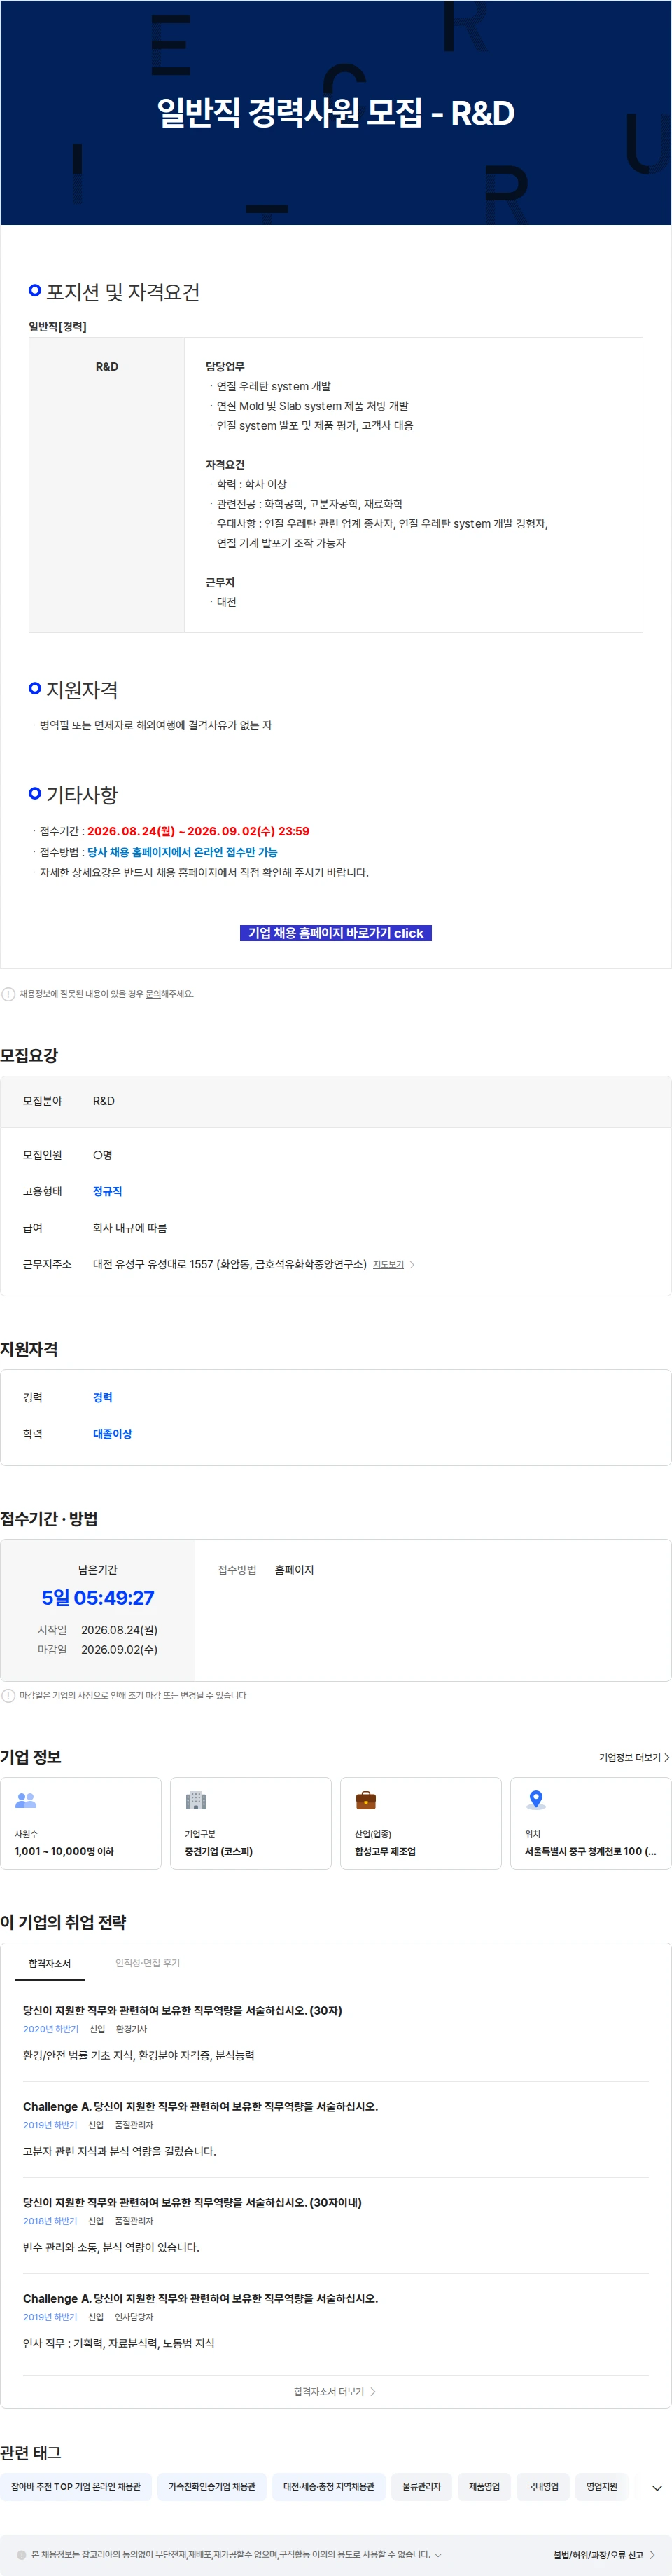Click the 위치 map pin icon

536,1800
